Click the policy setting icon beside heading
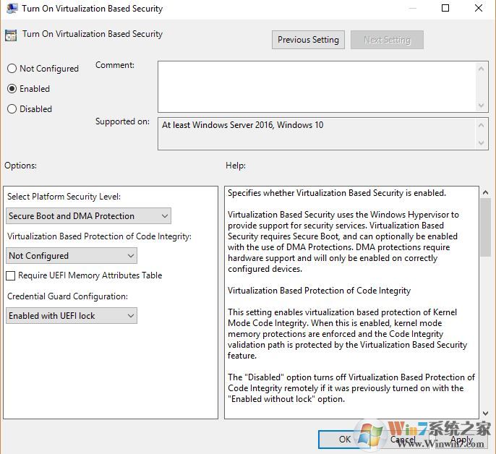The width and height of the screenshot is (496, 454). 11,35
